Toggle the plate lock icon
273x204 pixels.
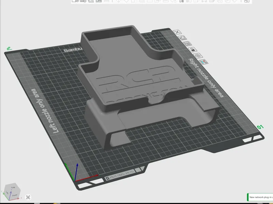[192, 50]
